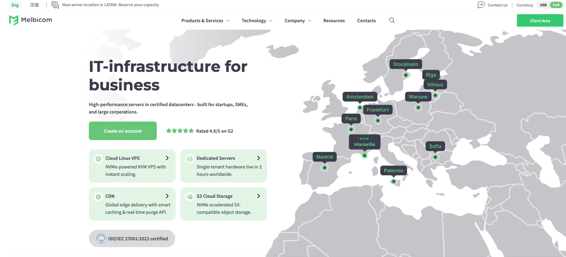The image size is (566, 257).
Task: Open the site search magnifier icon
Action: pyautogui.click(x=392, y=20)
